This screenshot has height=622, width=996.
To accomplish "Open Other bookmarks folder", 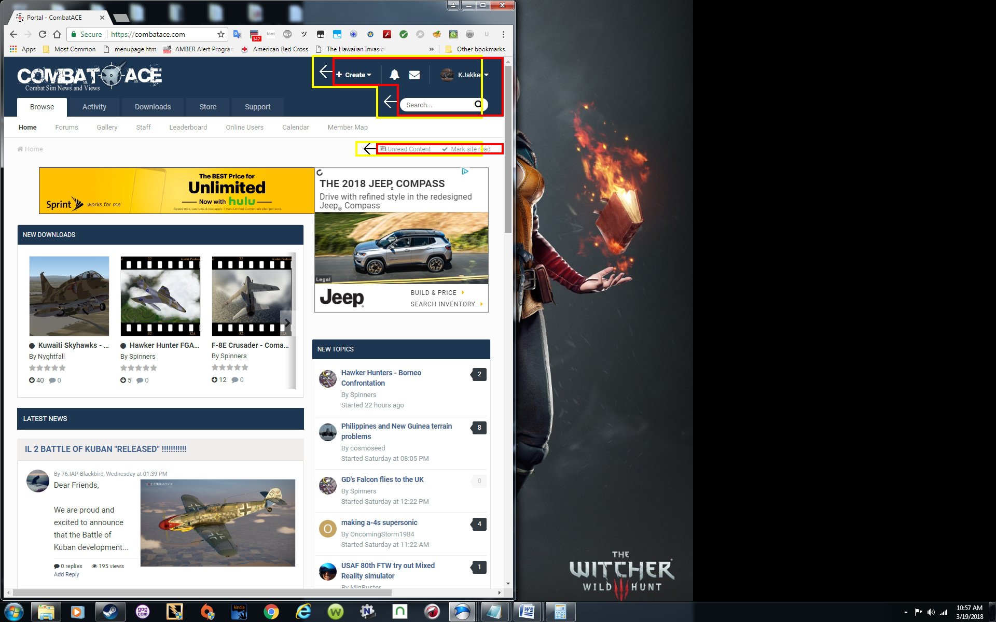I will pos(475,49).
